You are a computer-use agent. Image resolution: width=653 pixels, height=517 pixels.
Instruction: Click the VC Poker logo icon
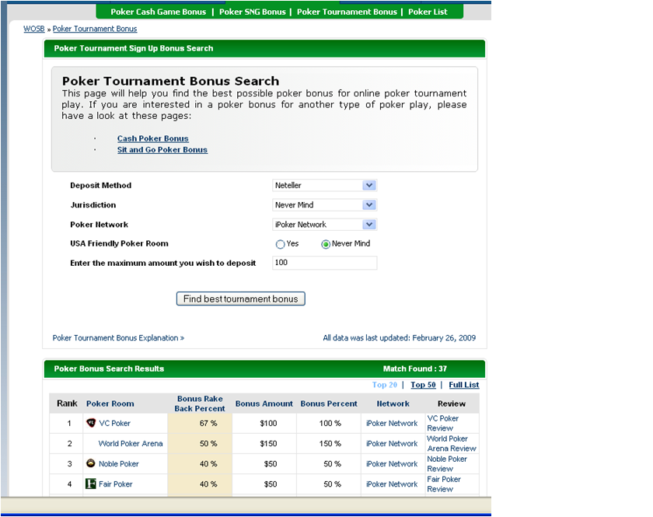(x=90, y=423)
